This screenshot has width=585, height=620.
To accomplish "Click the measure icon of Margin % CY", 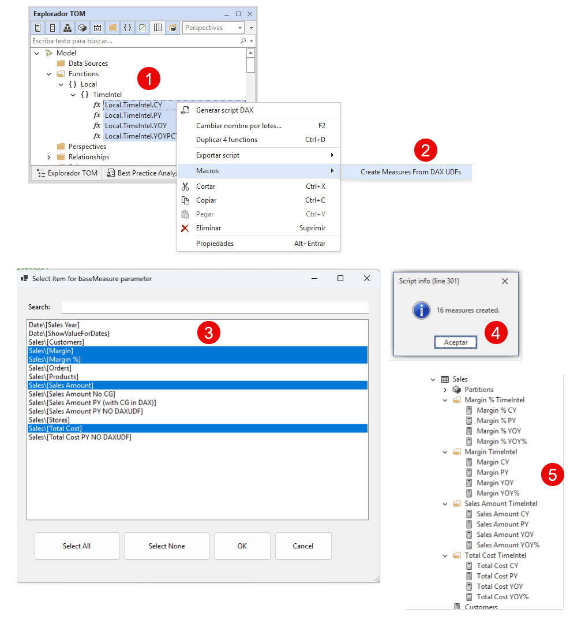I will pyautogui.click(x=469, y=410).
